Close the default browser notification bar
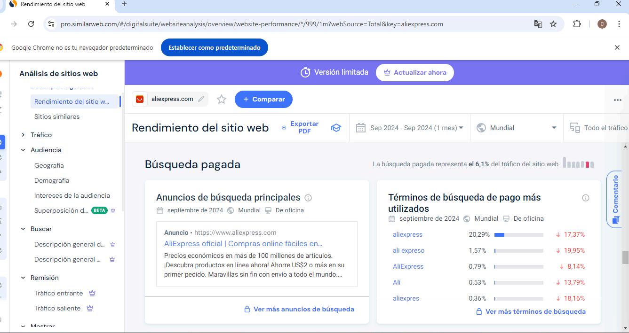 point(617,47)
